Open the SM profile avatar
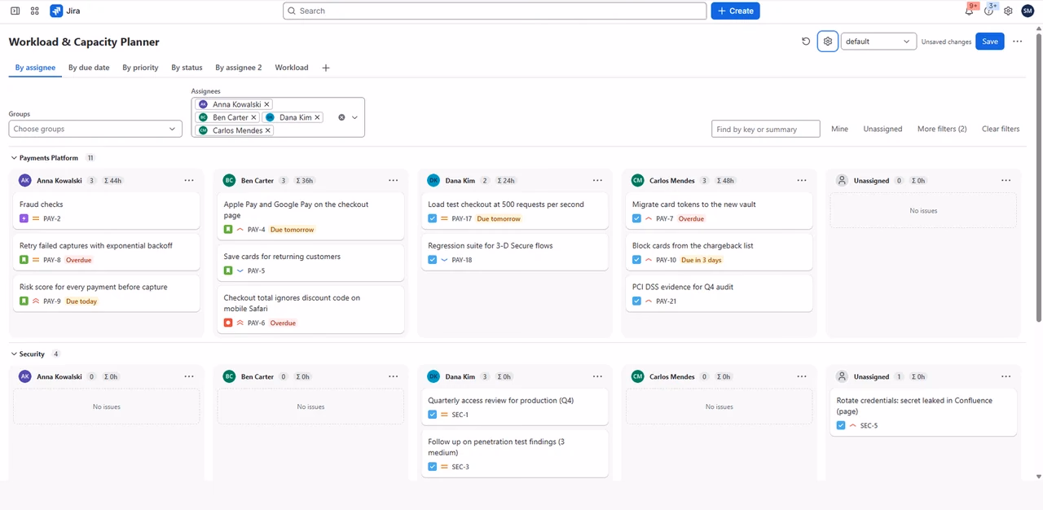Image resolution: width=1043 pixels, height=510 pixels. 1028,11
